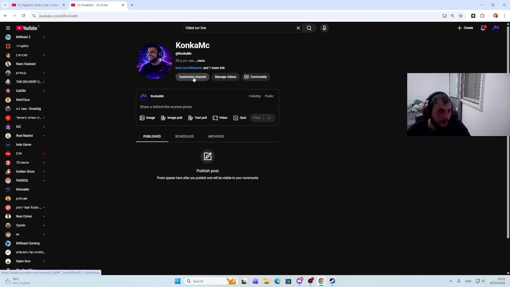Open the kick.com/k0nkamc link

(189, 68)
